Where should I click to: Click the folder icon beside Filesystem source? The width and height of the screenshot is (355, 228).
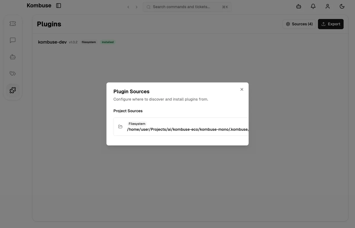click(x=120, y=126)
